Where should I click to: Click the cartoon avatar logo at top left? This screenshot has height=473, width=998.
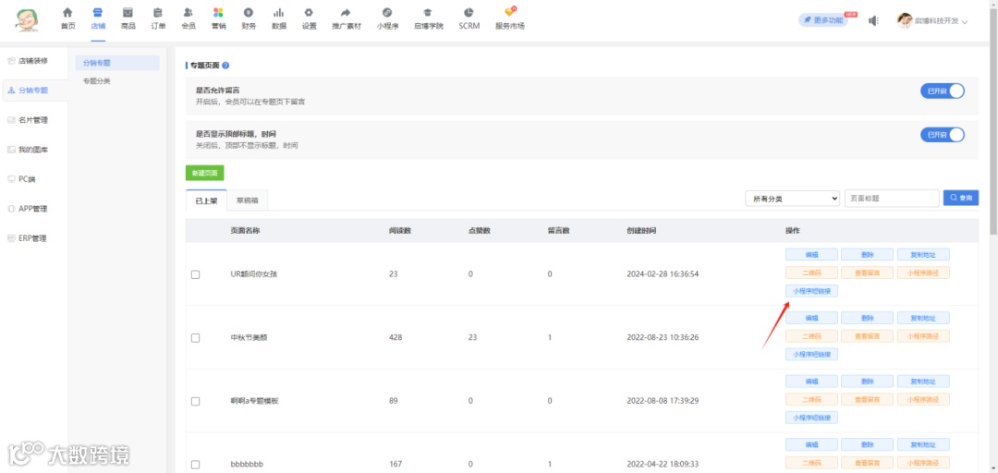(x=28, y=20)
